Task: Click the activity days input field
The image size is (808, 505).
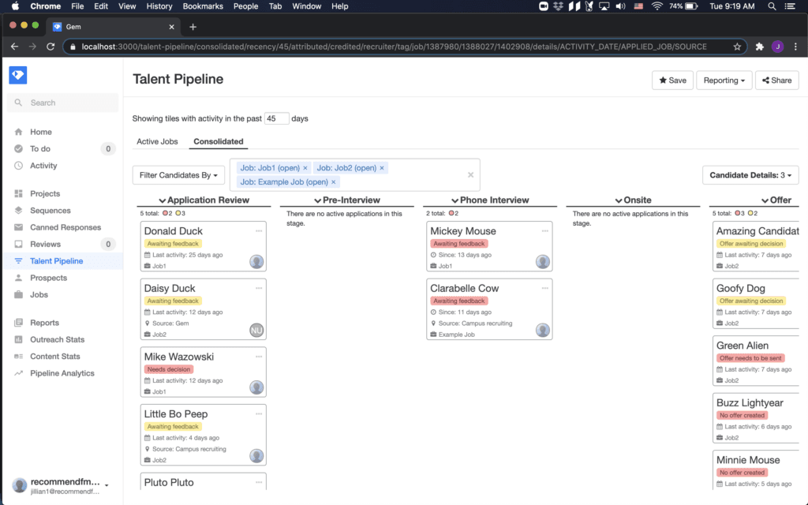Action: tap(276, 118)
